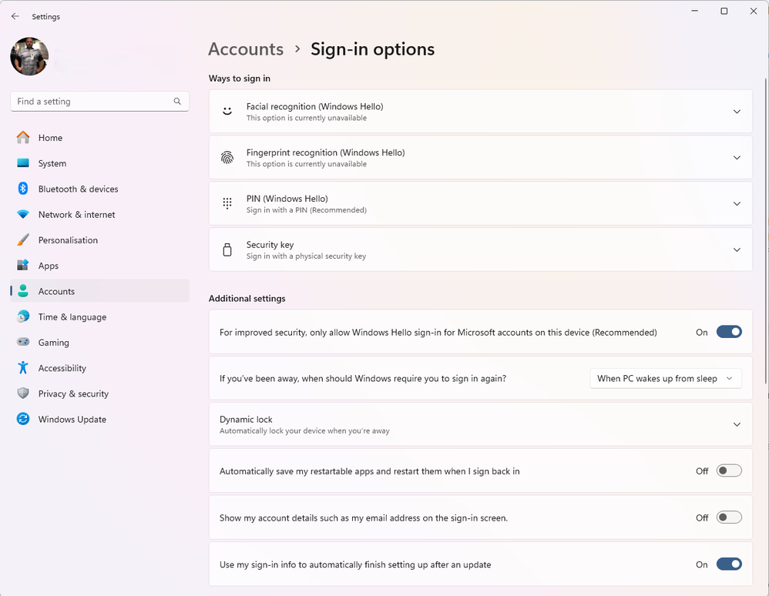Expand the PIN (Windows Hello) option
This screenshot has width=769, height=596.
pos(737,204)
